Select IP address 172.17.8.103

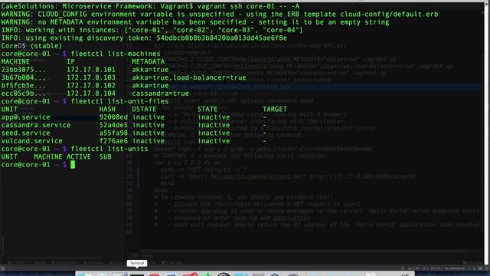pyautogui.click(x=91, y=77)
